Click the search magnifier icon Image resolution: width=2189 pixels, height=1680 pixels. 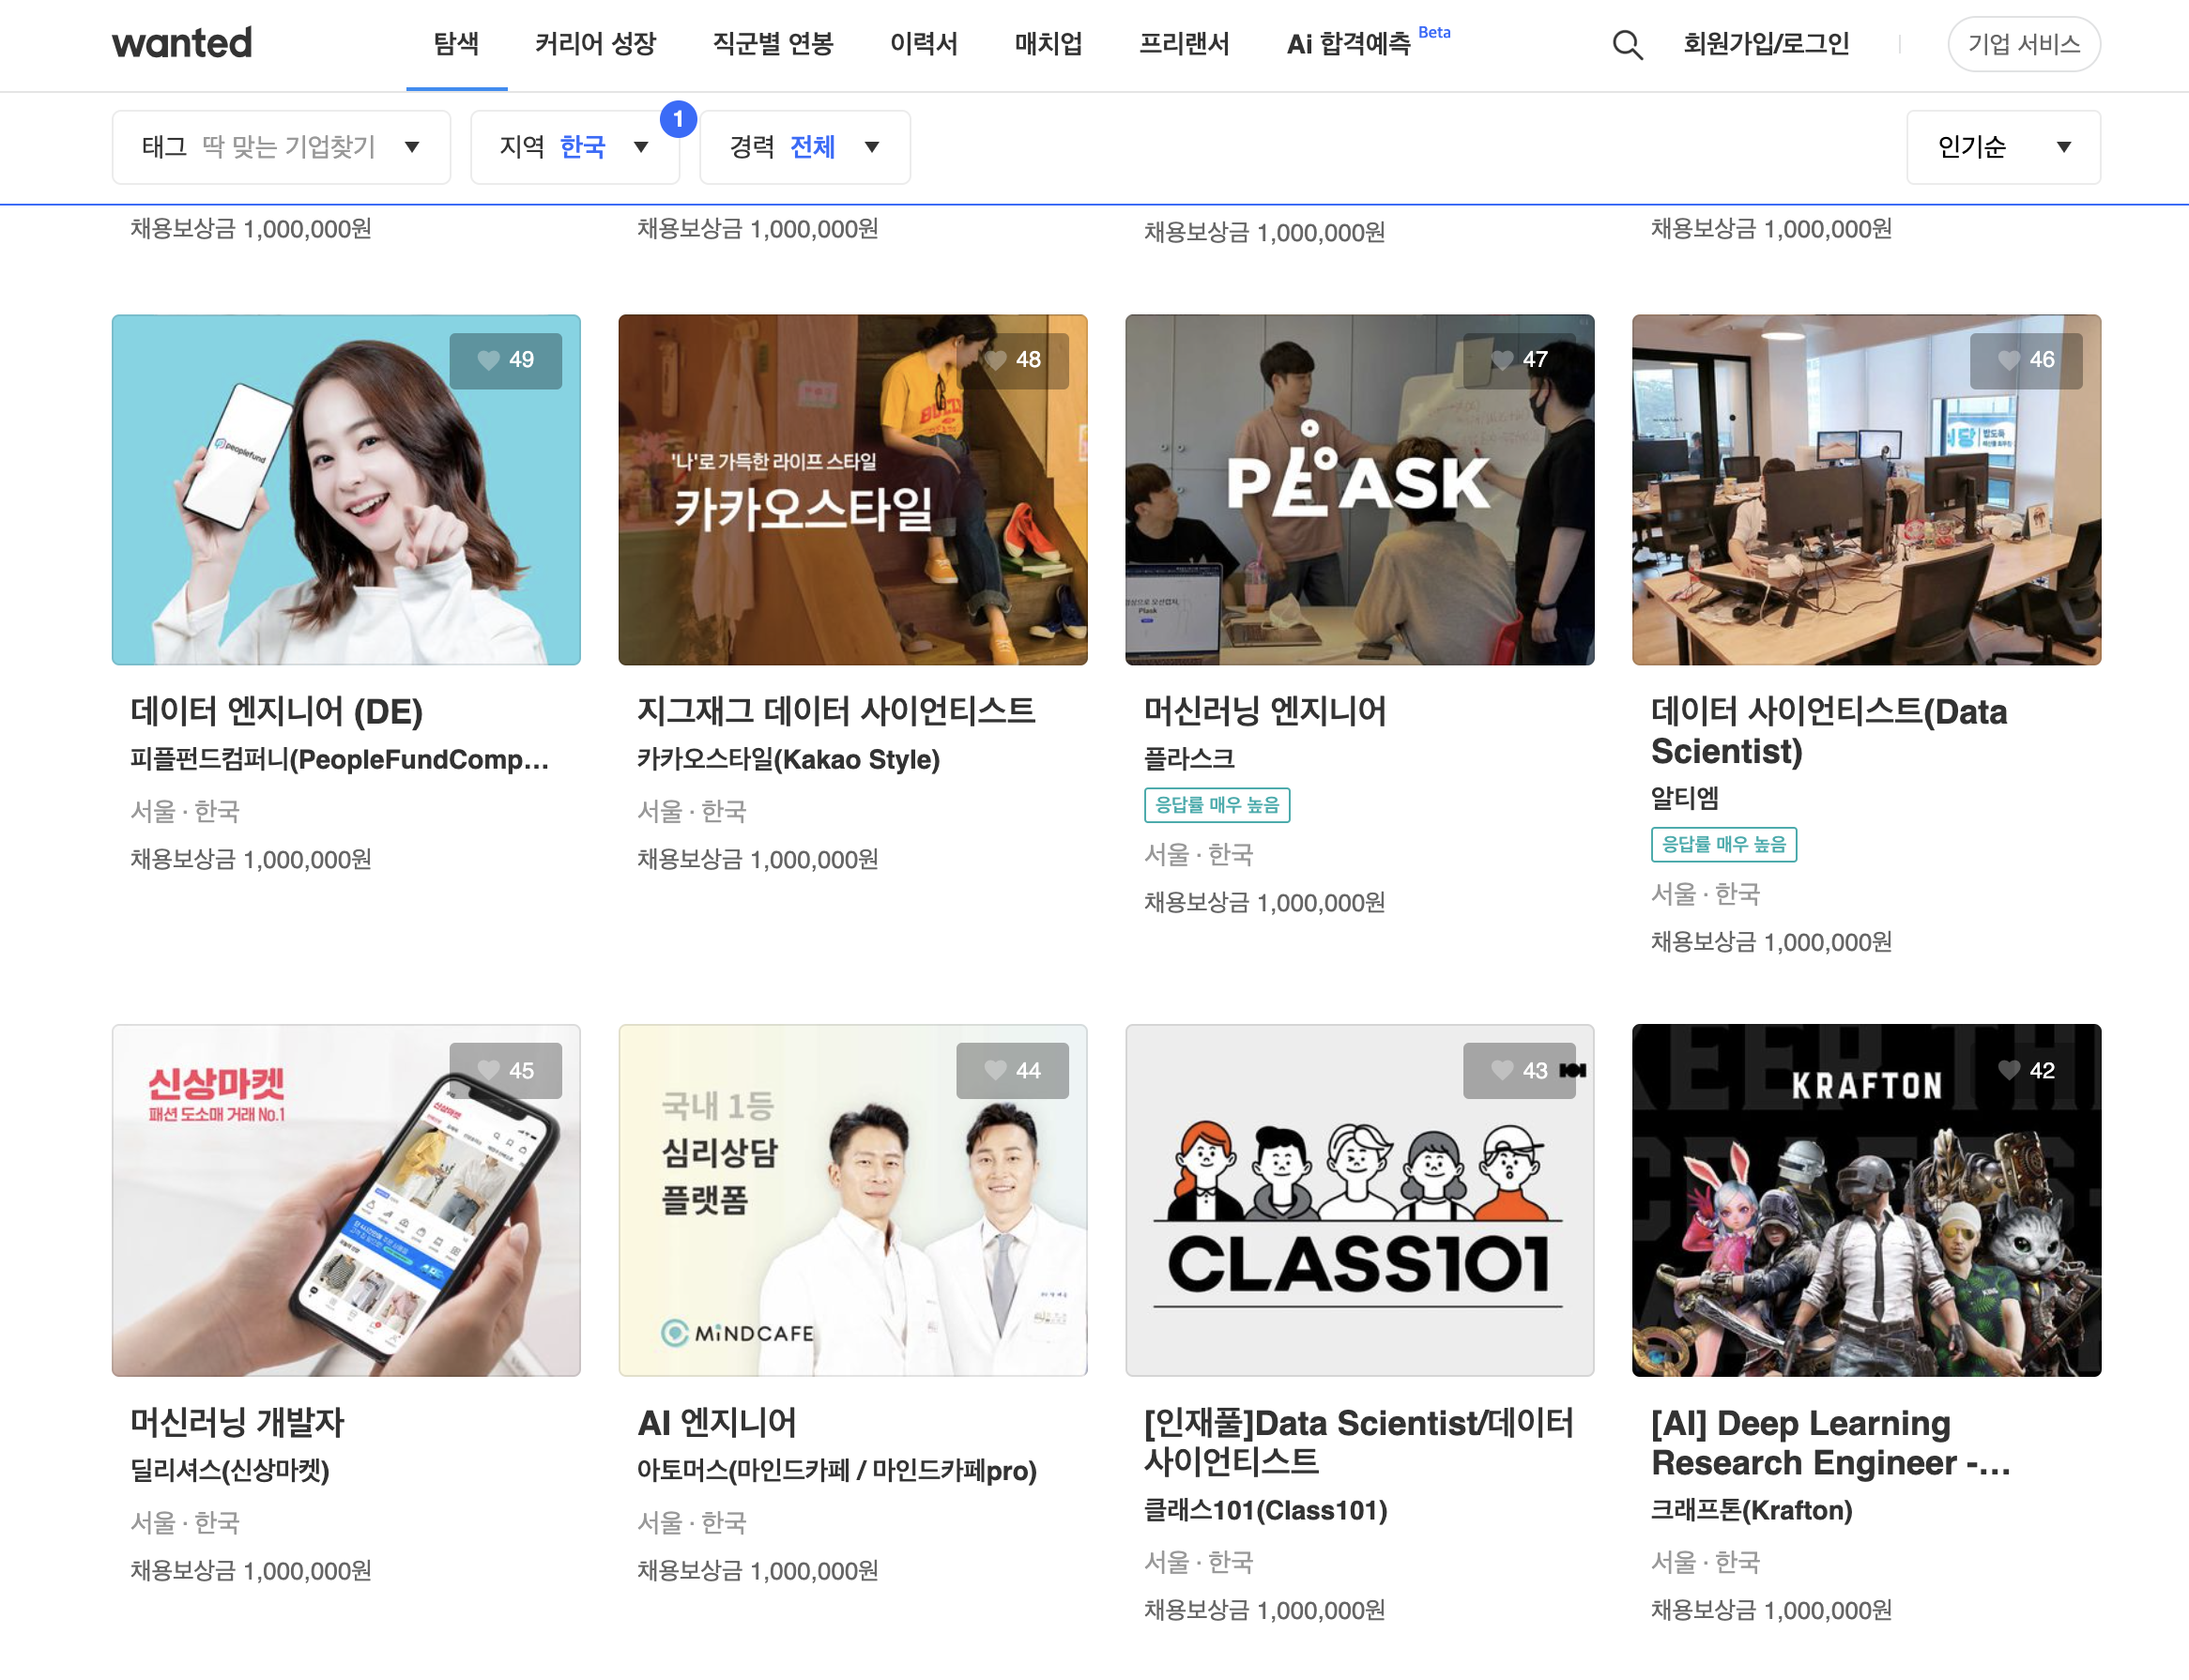click(1627, 44)
